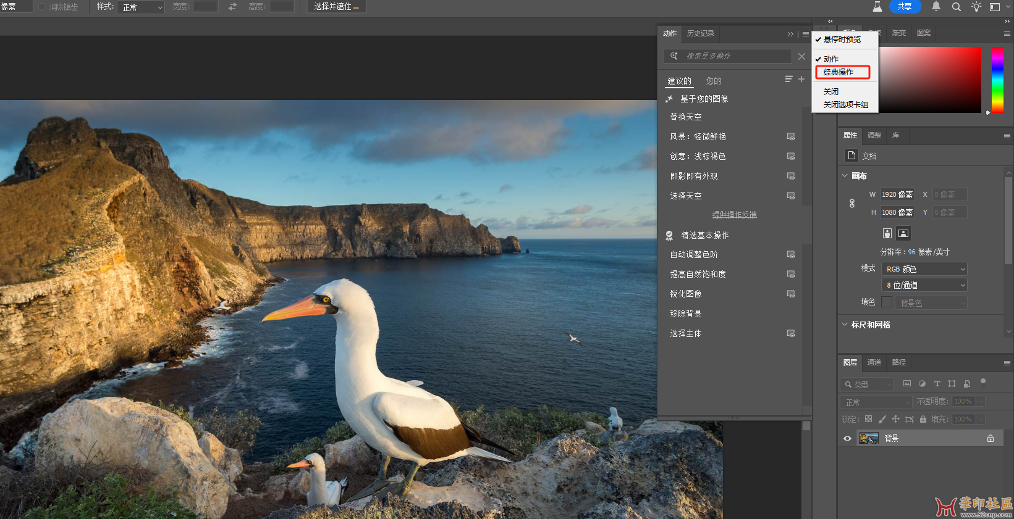Image resolution: width=1014 pixels, height=519 pixels.
Task: Filter layers by smart object icon
Action: (967, 383)
